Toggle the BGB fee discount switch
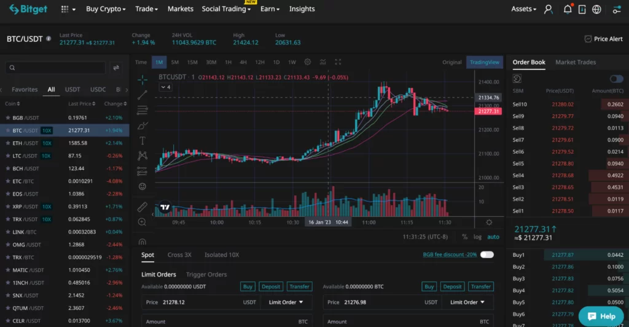This screenshot has width=629, height=327. [487, 254]
